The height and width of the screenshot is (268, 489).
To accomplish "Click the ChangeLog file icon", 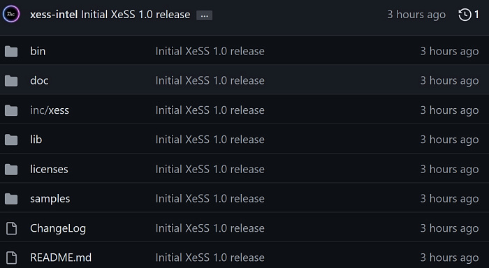I will click(x=12, y=228).
